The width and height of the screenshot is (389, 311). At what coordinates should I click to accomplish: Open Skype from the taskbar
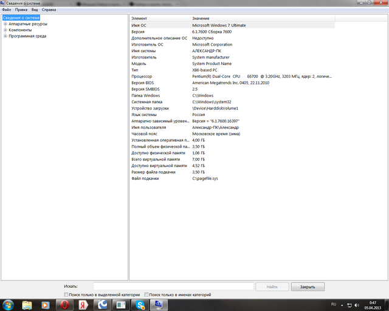point(140,304)
